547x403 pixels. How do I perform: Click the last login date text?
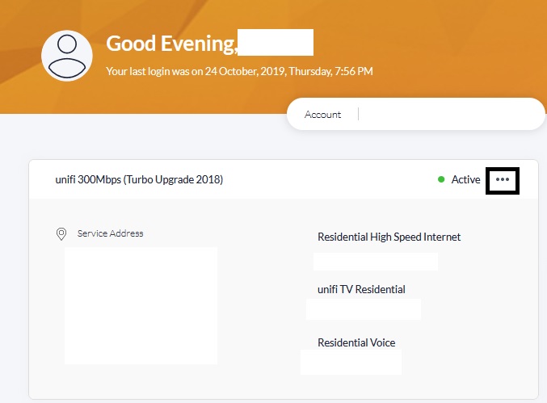pos(239,71)
